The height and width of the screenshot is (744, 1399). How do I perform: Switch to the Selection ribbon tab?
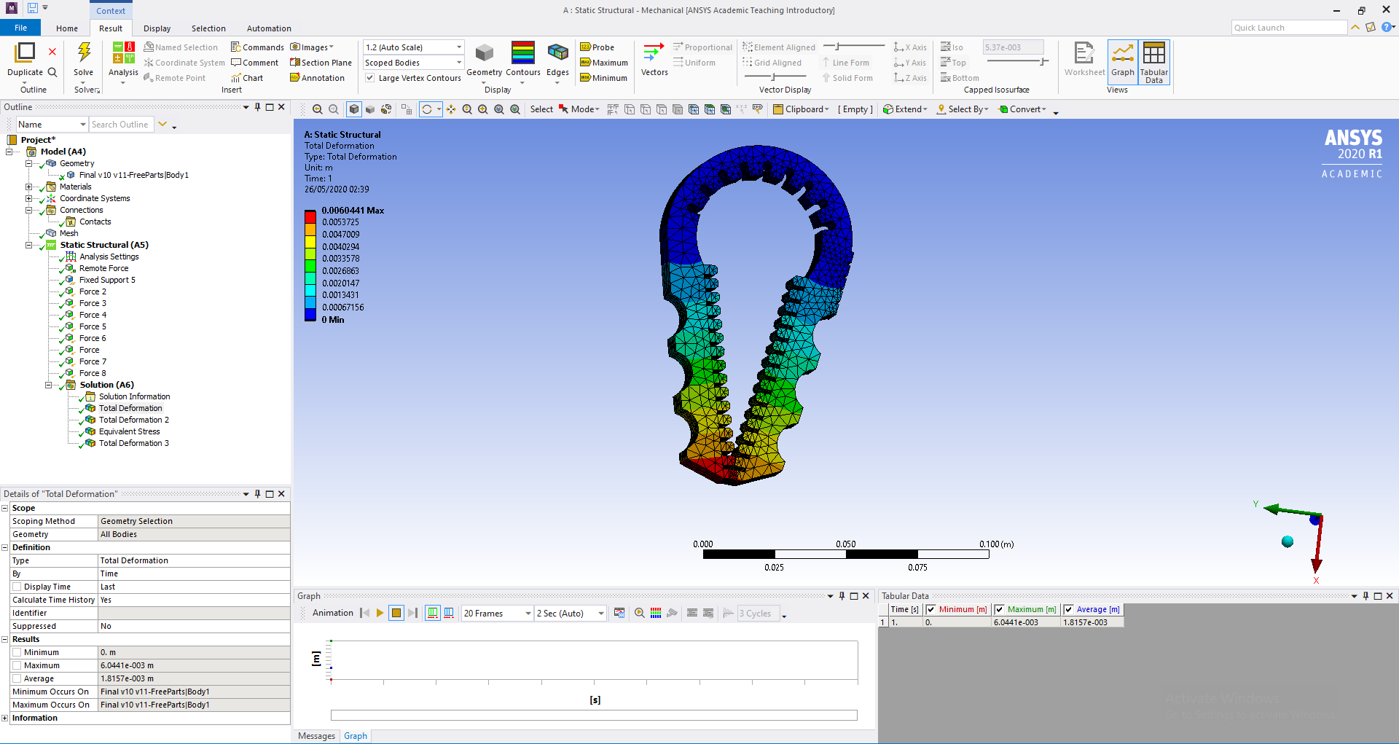(208, 28)
